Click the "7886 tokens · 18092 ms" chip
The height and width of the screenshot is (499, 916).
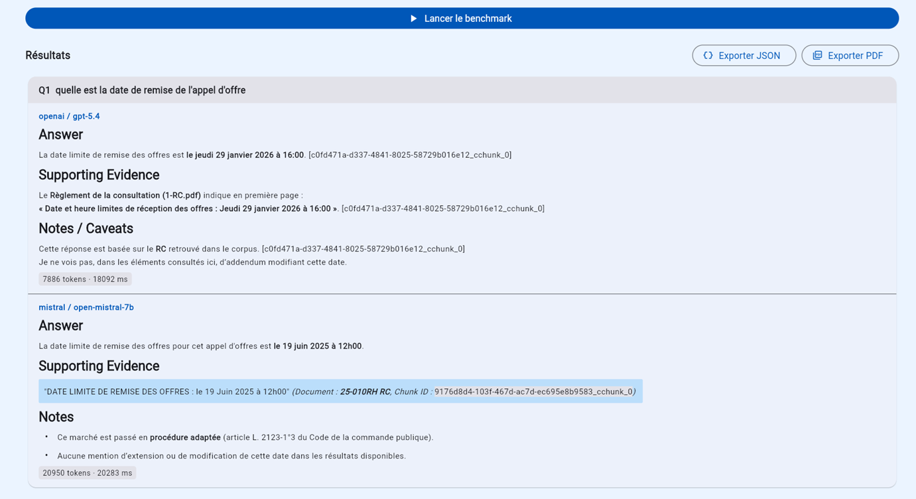pos(85,279)
